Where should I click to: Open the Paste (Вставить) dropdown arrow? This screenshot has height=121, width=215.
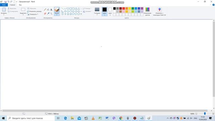(4, 15)
